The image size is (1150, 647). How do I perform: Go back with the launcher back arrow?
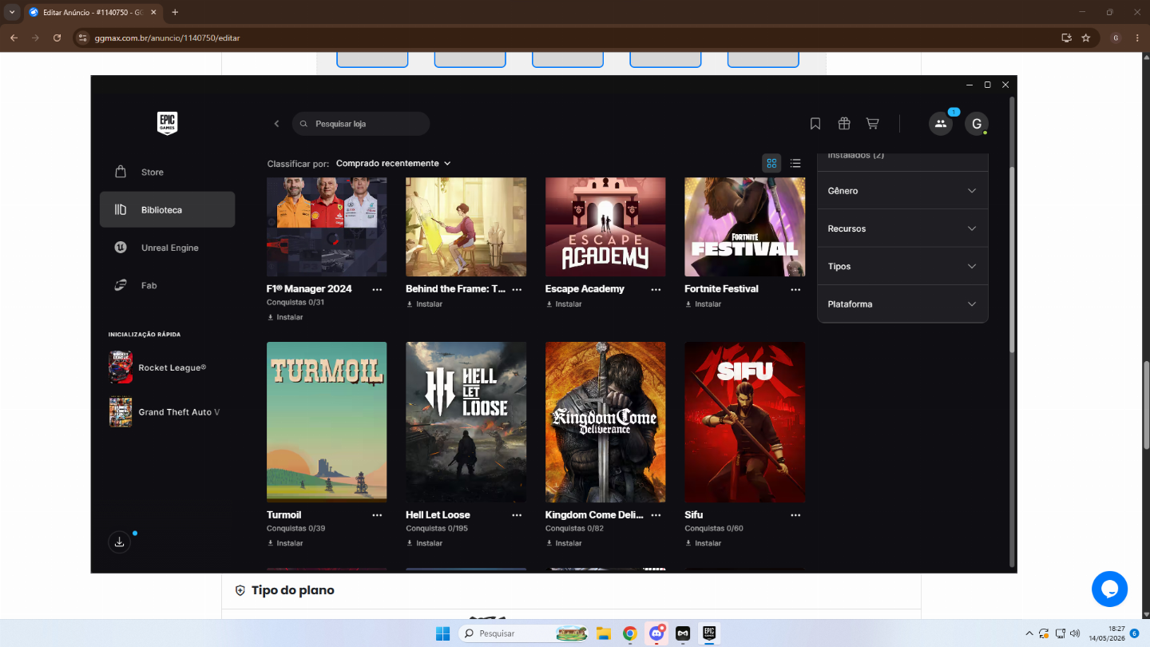(x=277, y=124)
